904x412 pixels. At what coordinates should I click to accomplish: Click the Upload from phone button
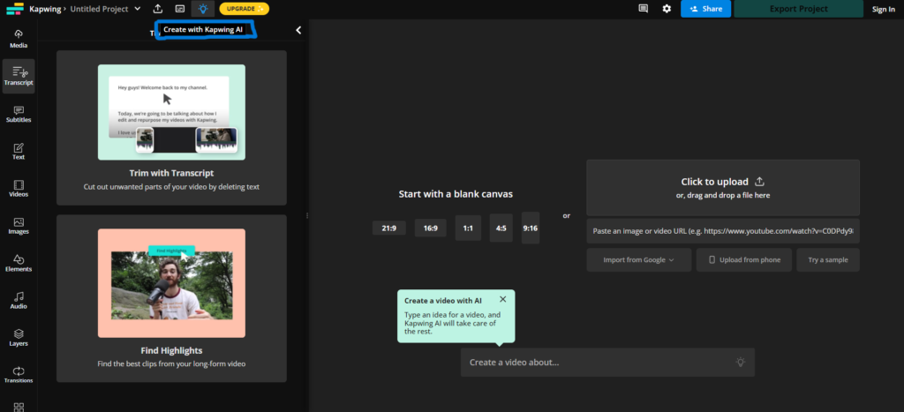(743, 260)
